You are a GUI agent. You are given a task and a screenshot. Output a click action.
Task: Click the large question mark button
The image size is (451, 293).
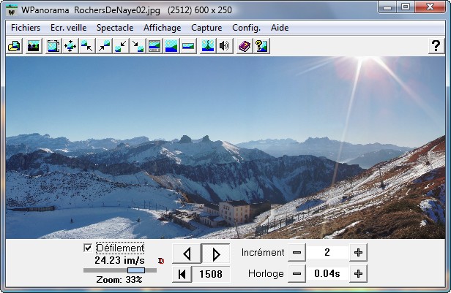click(436, 46)
